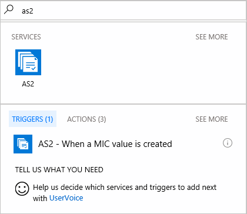
Task: Open the UserVoice link
Action: 66,198
